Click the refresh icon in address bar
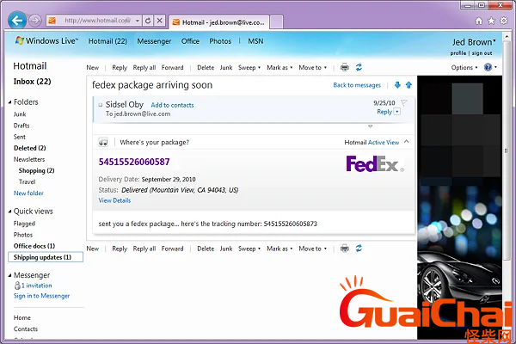Screen dimensions: 516x344 pos(148,21)
